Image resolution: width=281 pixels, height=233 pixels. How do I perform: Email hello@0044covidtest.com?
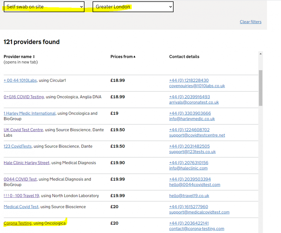(x=195, y=185)
